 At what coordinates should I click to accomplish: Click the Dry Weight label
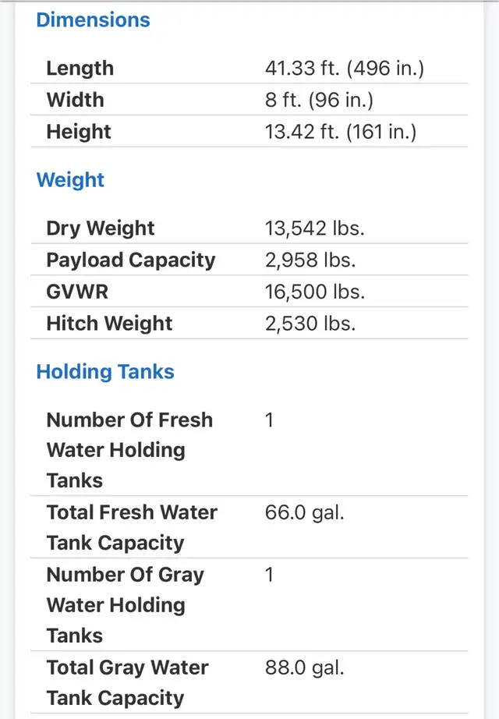pos(101,228)
